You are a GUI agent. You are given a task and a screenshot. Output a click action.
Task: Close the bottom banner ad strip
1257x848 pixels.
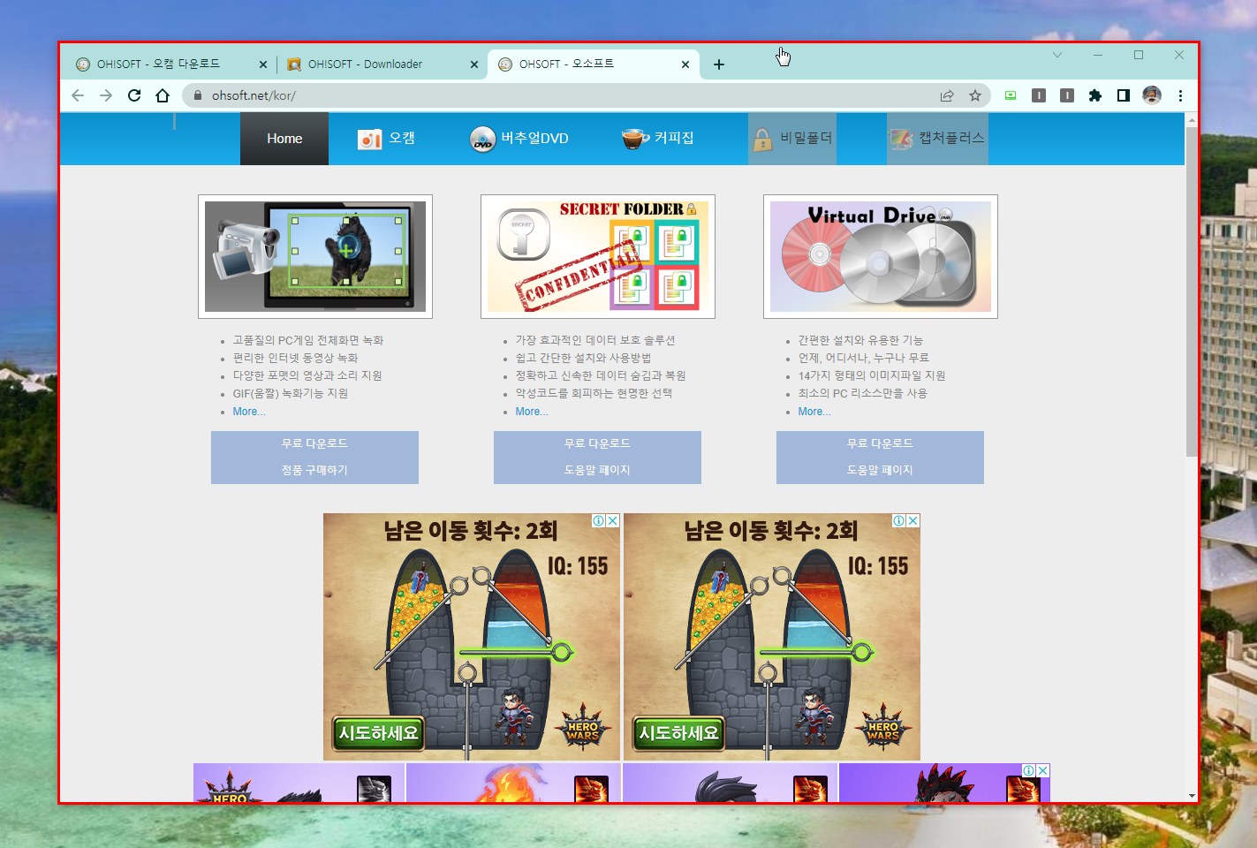[x=1043, y=770]
